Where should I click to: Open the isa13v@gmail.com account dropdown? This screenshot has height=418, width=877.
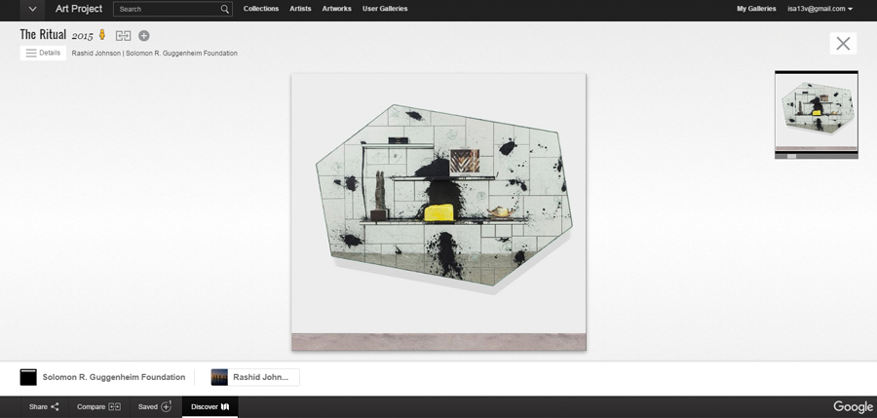[x=820, y=9]
